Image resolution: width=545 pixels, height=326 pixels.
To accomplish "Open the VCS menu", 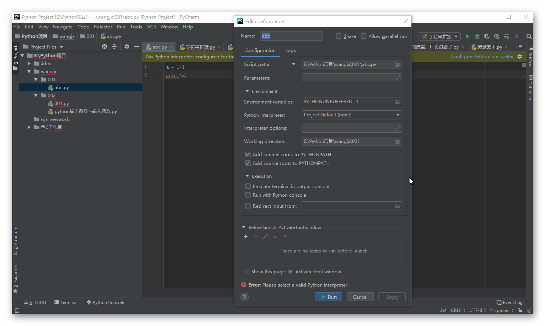I will pyautogui.click(x=151, y=27).
